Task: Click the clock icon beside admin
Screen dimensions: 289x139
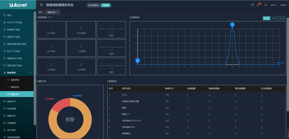Action: (265, 5)
